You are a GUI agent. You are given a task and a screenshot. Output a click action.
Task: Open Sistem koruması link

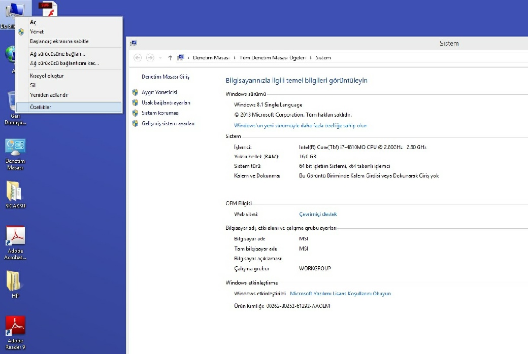[x=160, y=113]
